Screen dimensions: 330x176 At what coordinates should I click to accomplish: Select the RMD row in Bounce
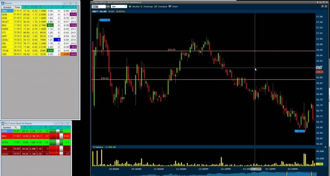39,11
